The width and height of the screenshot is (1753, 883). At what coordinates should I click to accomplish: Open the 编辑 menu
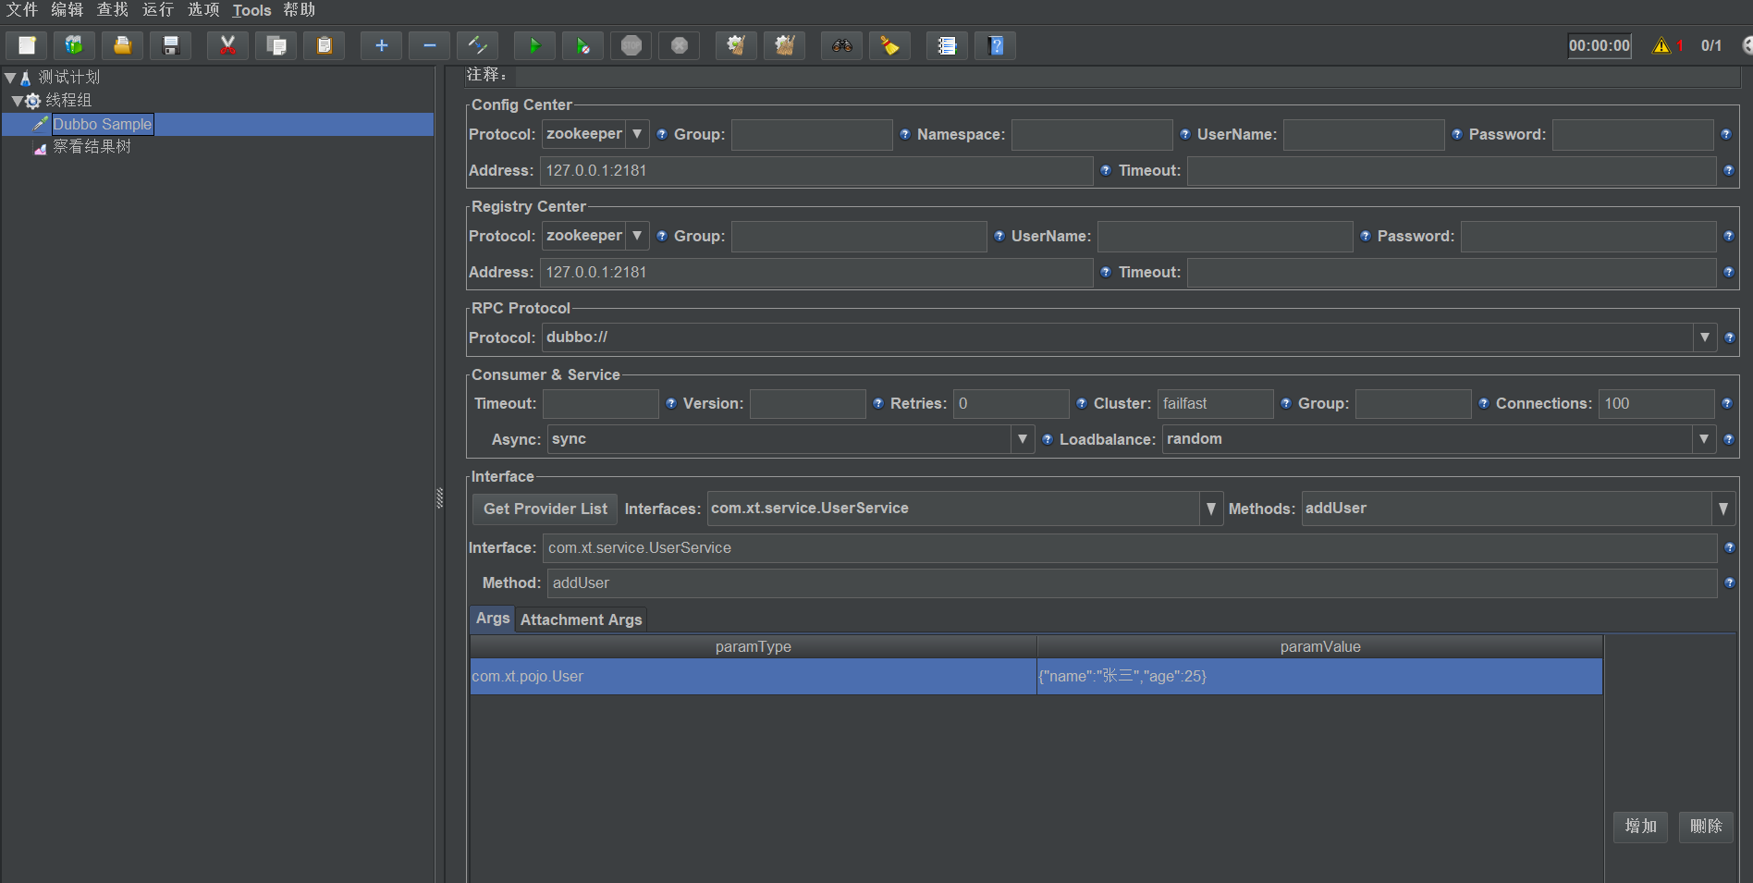67,10
